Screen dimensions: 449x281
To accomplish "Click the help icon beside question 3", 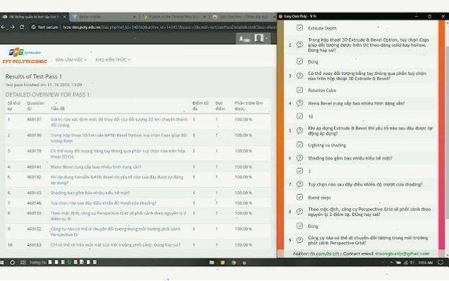I will (299, 76).
